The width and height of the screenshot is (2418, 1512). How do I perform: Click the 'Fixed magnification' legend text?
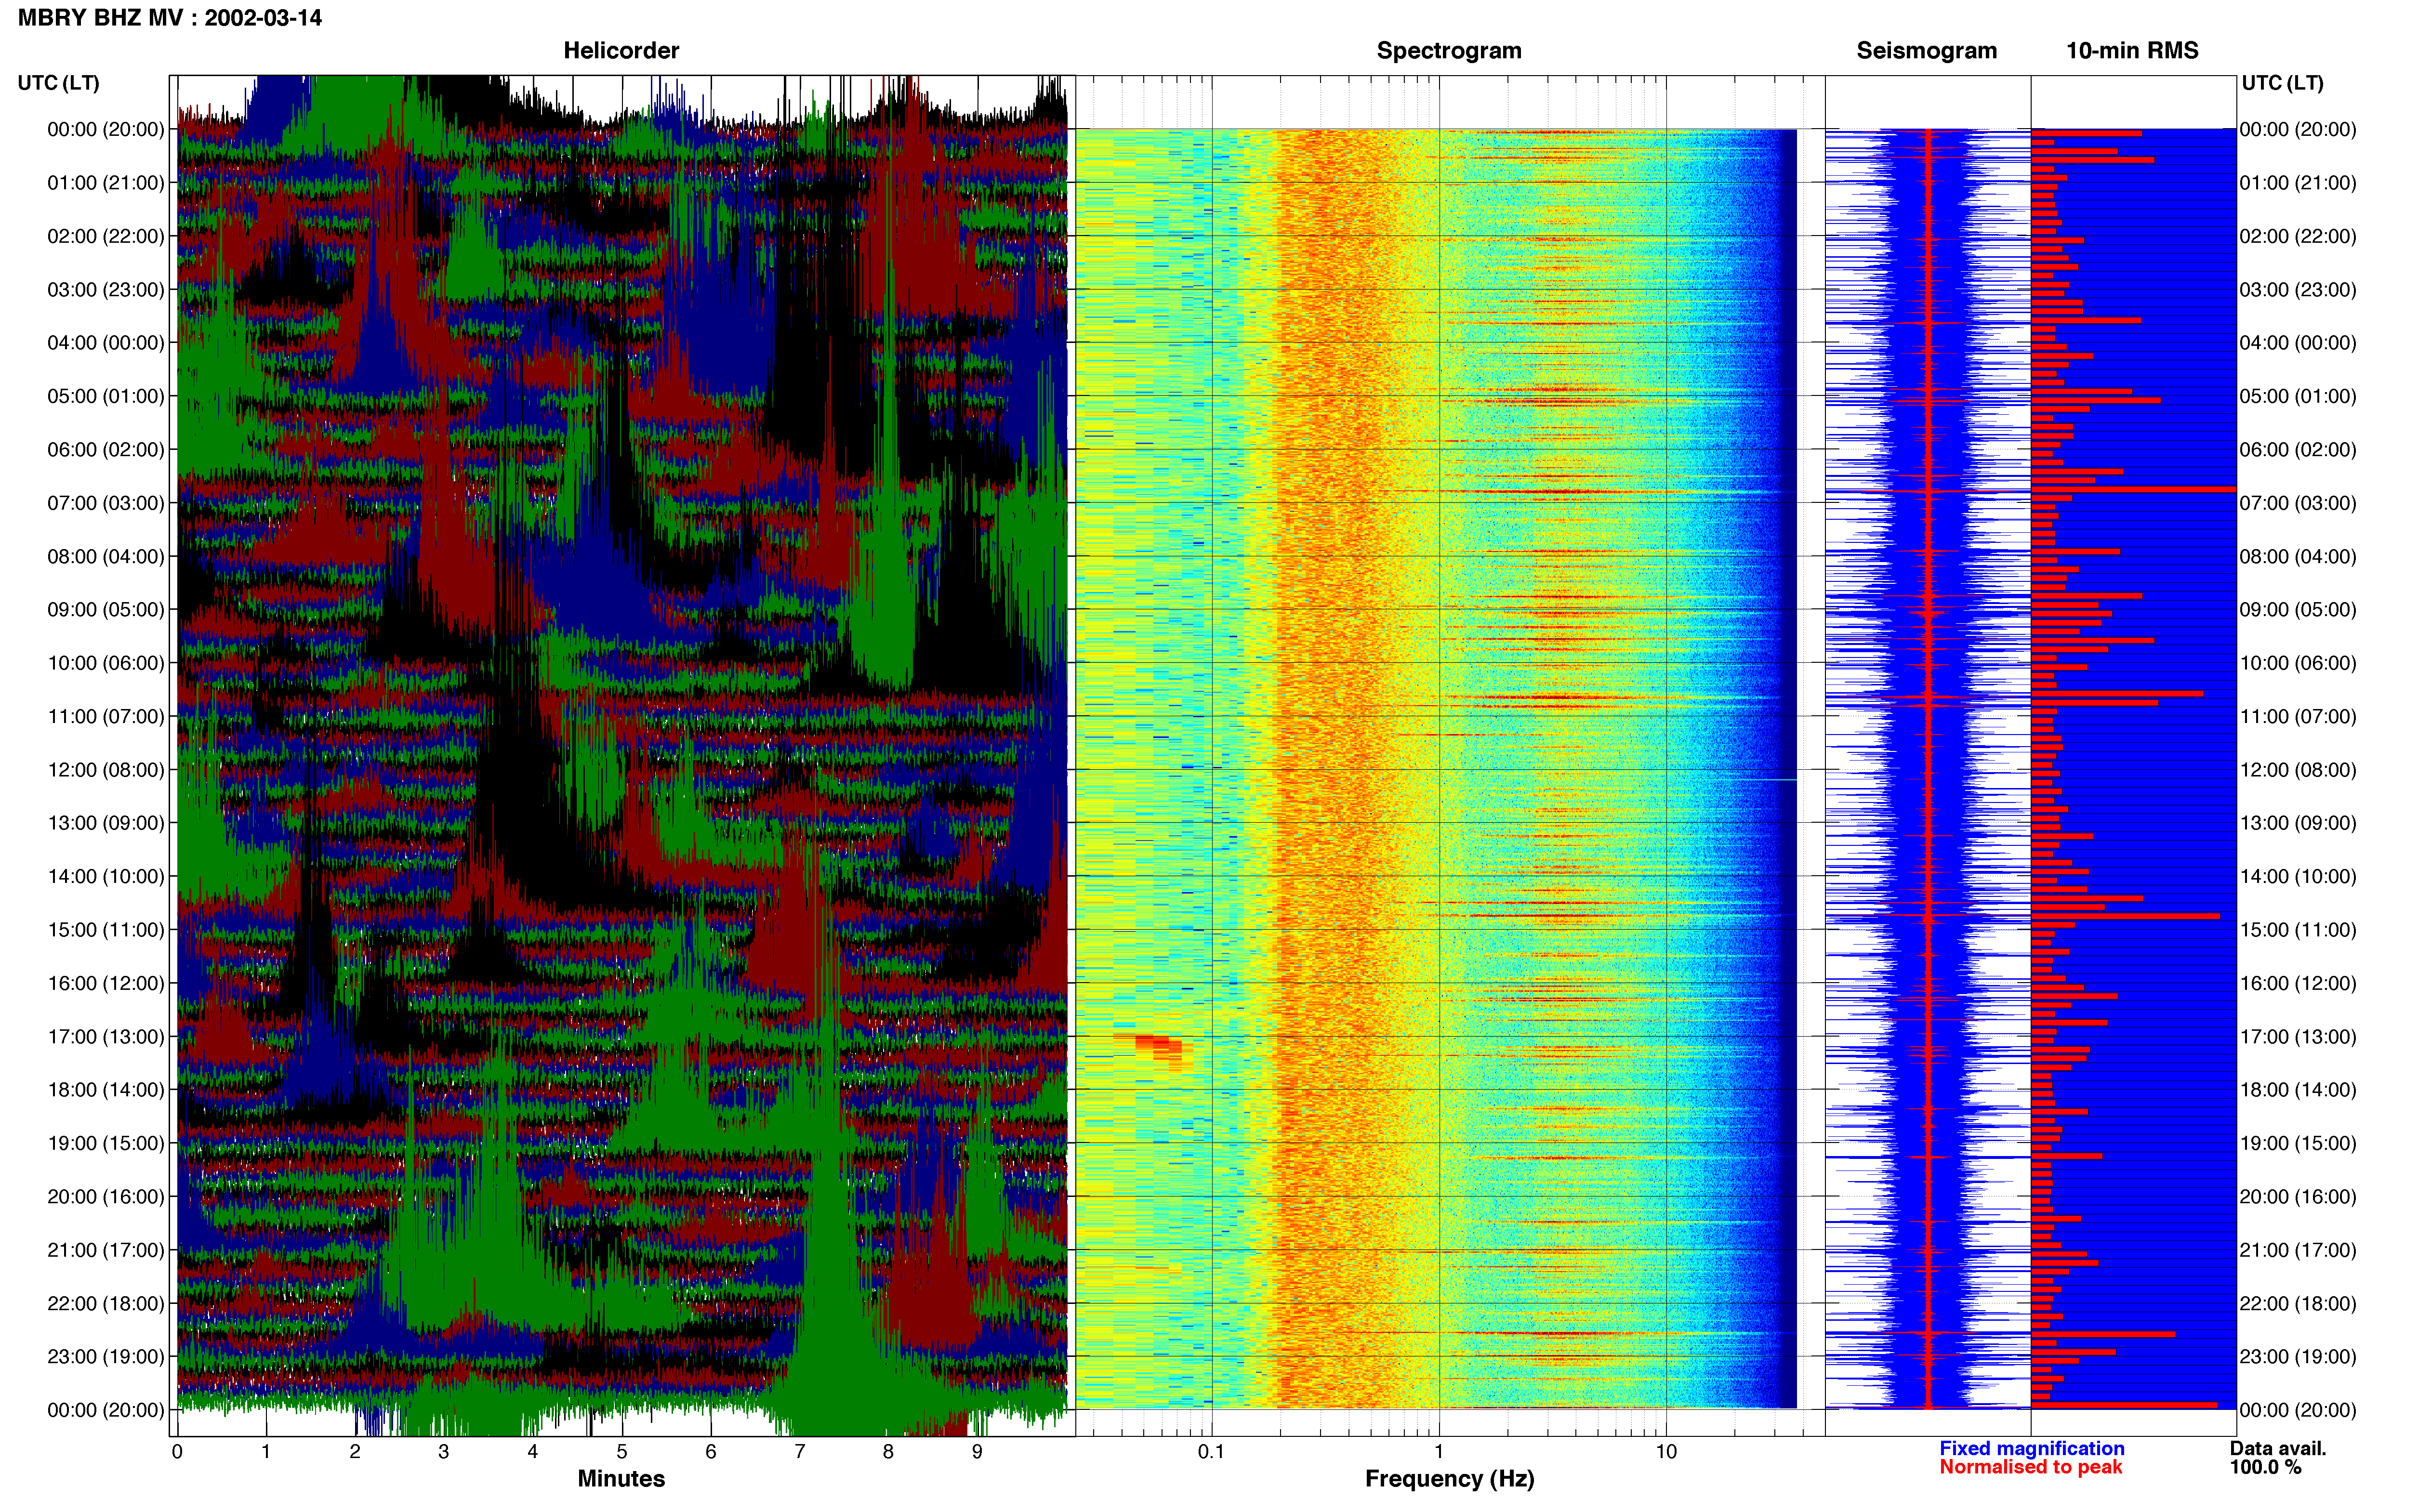(x=2031, y=1449)
